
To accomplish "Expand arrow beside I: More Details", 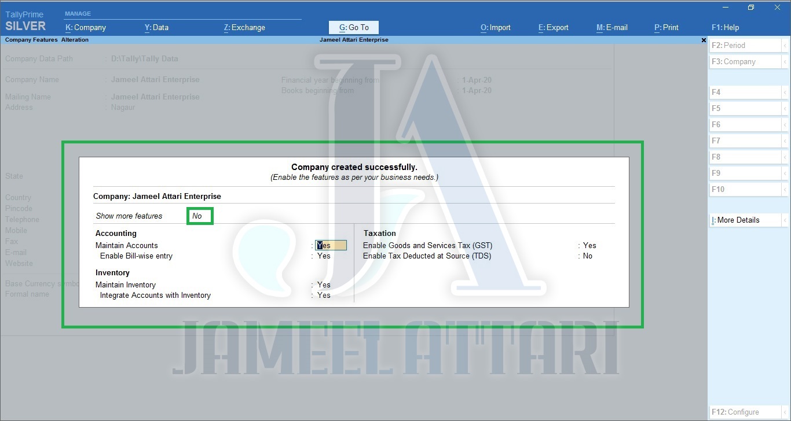I will tap(785, 220).
